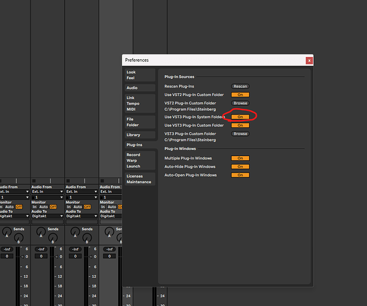Image resolution: width=367 pixels, height=306 pixels.
Task: Click the Rescan plug-ins button
Action: pos(240,86)
